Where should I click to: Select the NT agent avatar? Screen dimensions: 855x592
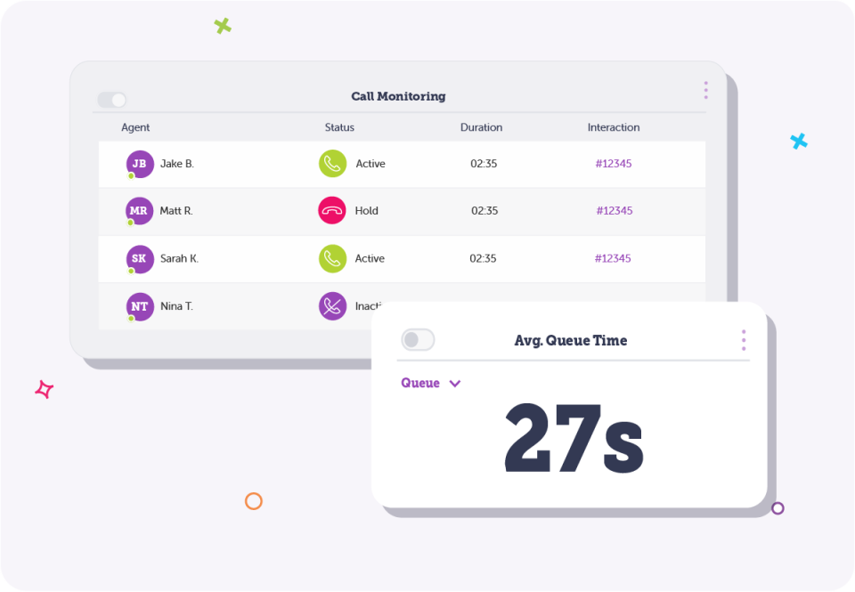pos(140,306)
